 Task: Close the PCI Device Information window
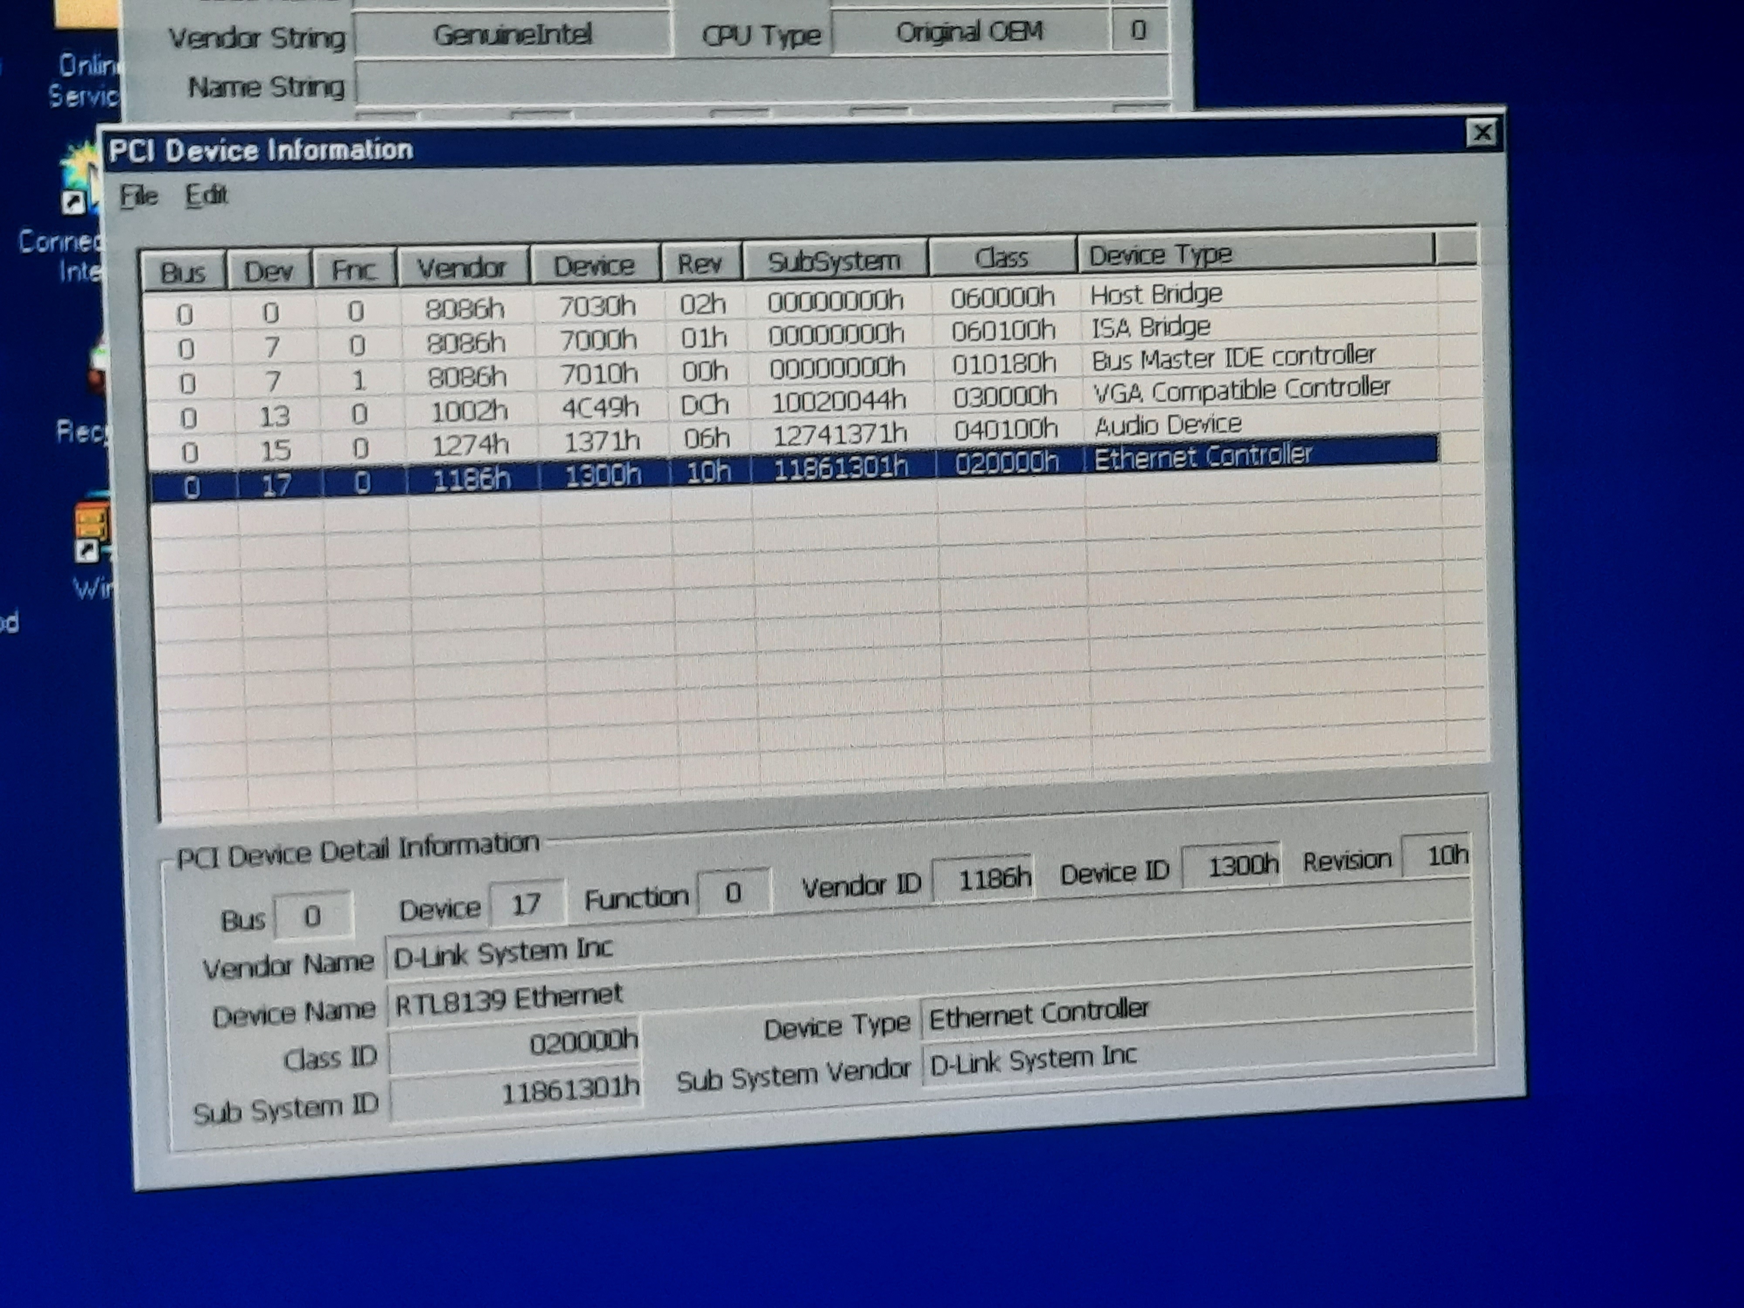1482,133
